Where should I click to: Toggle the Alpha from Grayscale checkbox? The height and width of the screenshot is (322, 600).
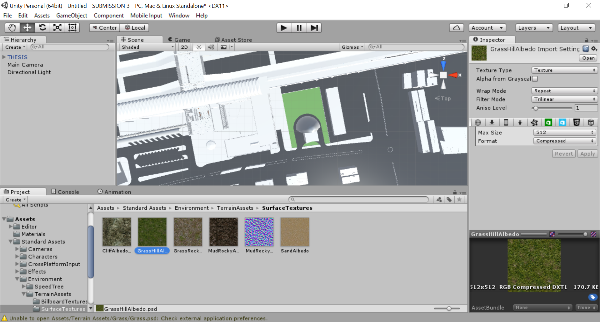point(535,79)
